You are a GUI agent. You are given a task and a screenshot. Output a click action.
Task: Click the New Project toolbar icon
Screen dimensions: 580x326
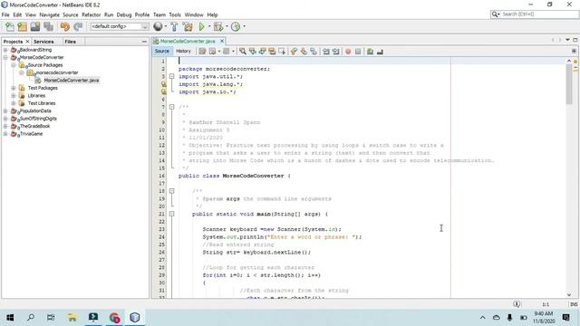[x=22, y=26]
